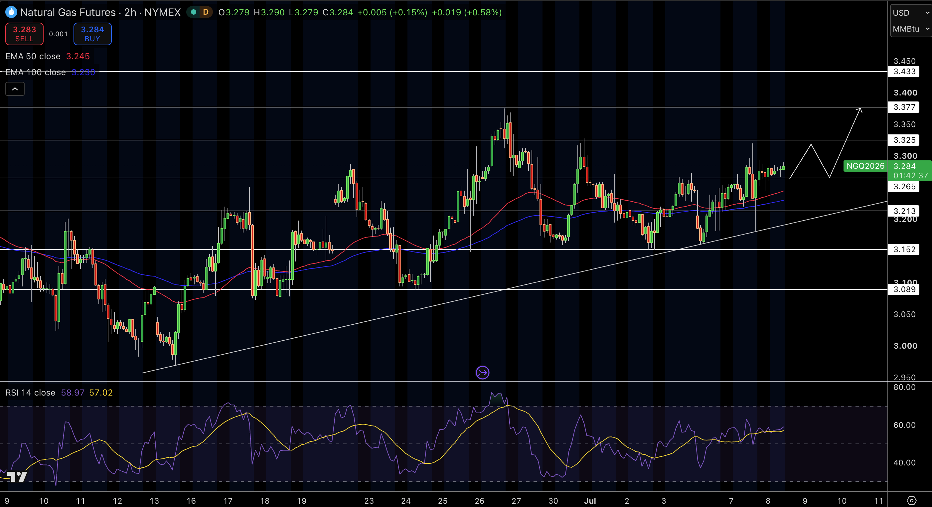Screen dimensions: 932x507
Task: Click the 3.284 BUY button
Action: pyautogui.click(x=92, y=34)
